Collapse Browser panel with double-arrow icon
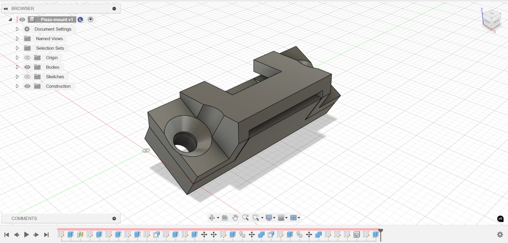The height and width of the screenshot is (243, 508). 6,9
